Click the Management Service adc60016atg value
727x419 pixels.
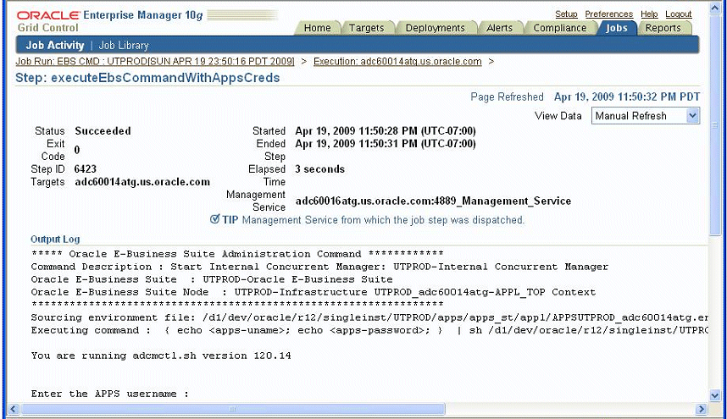433,201
